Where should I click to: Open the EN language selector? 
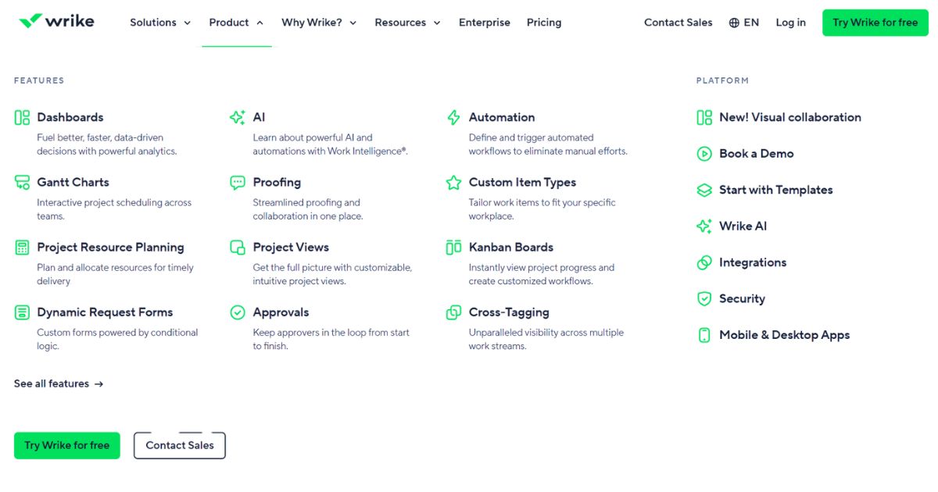[x=743, y=23]
